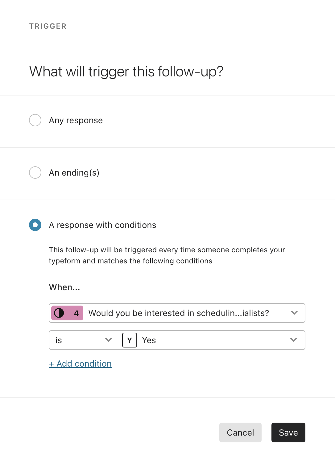The width and height of the screenshot is (335, 467).
Task: Click the chevron on the question selector
Action: (294, 313)
